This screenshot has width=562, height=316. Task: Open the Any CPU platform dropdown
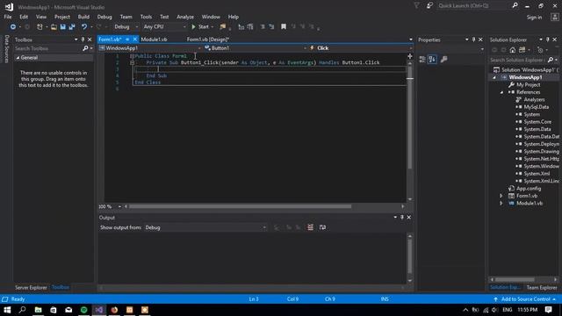[x=164, y=27]
